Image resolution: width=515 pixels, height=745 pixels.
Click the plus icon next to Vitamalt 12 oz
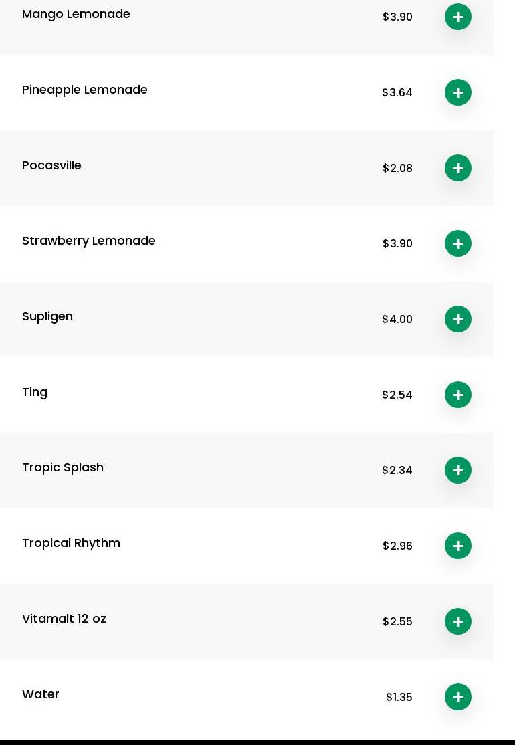click(458, 621)
